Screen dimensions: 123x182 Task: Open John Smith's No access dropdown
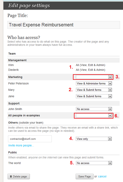click(x=94, y=109)
